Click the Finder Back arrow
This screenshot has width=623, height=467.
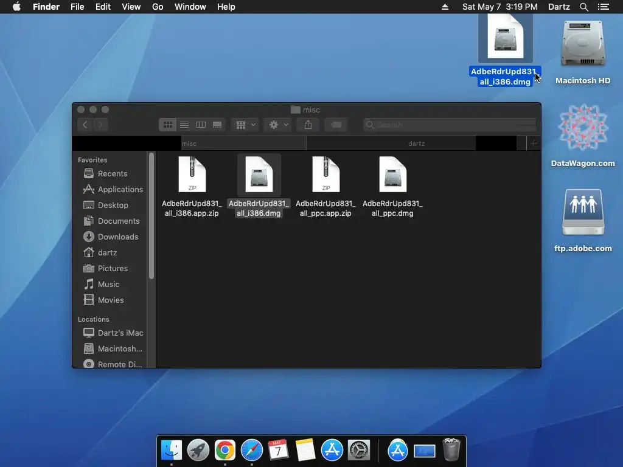click(85, 125)
